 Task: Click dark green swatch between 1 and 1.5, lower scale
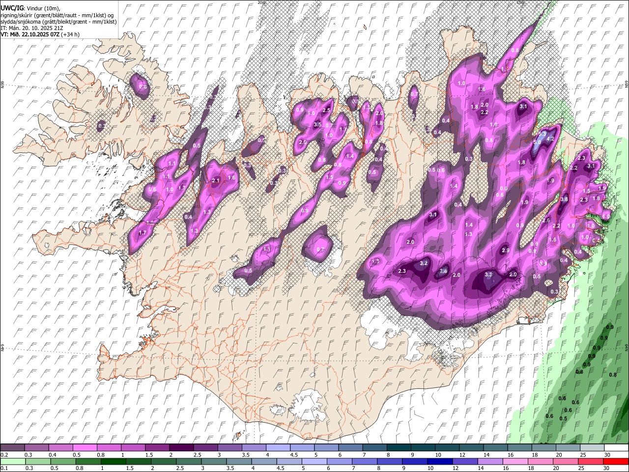click(x=113, y=462)
